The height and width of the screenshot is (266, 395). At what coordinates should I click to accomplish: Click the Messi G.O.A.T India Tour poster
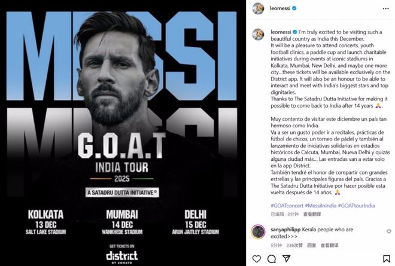(124, 133)
